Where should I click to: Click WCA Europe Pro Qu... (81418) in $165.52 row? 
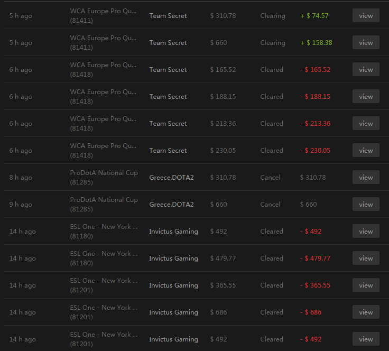click(103, 70)
